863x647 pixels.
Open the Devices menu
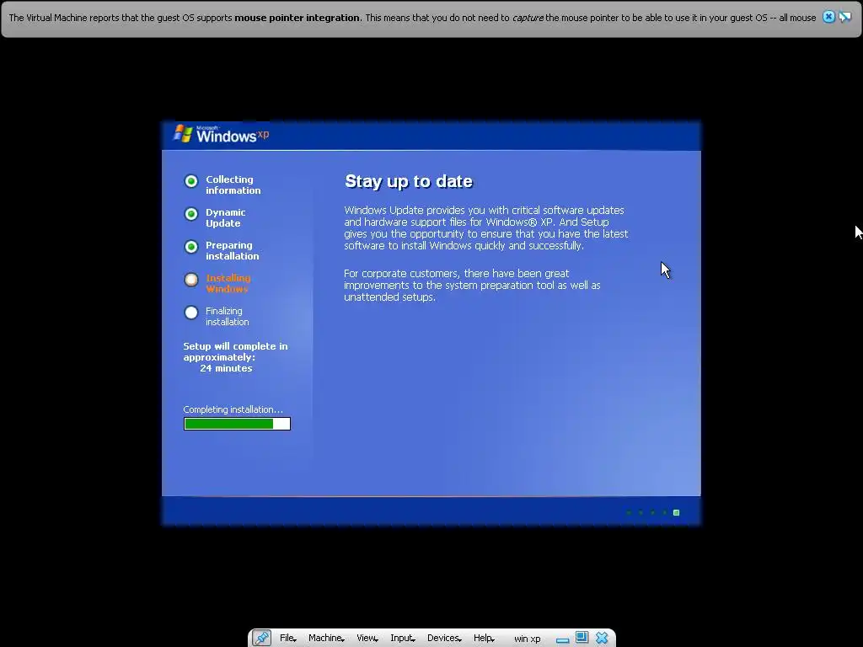[x=444, y=638]
